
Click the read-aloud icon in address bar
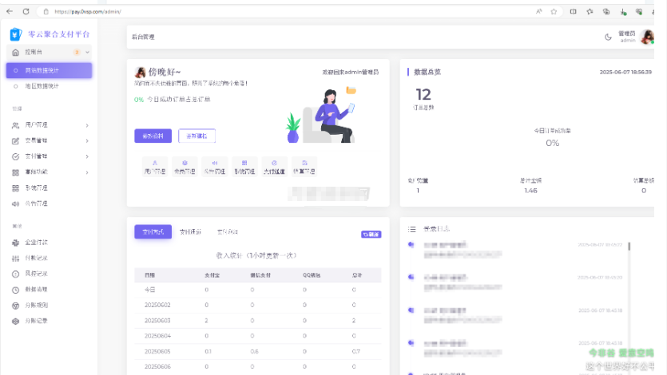[x=539, y=11]
